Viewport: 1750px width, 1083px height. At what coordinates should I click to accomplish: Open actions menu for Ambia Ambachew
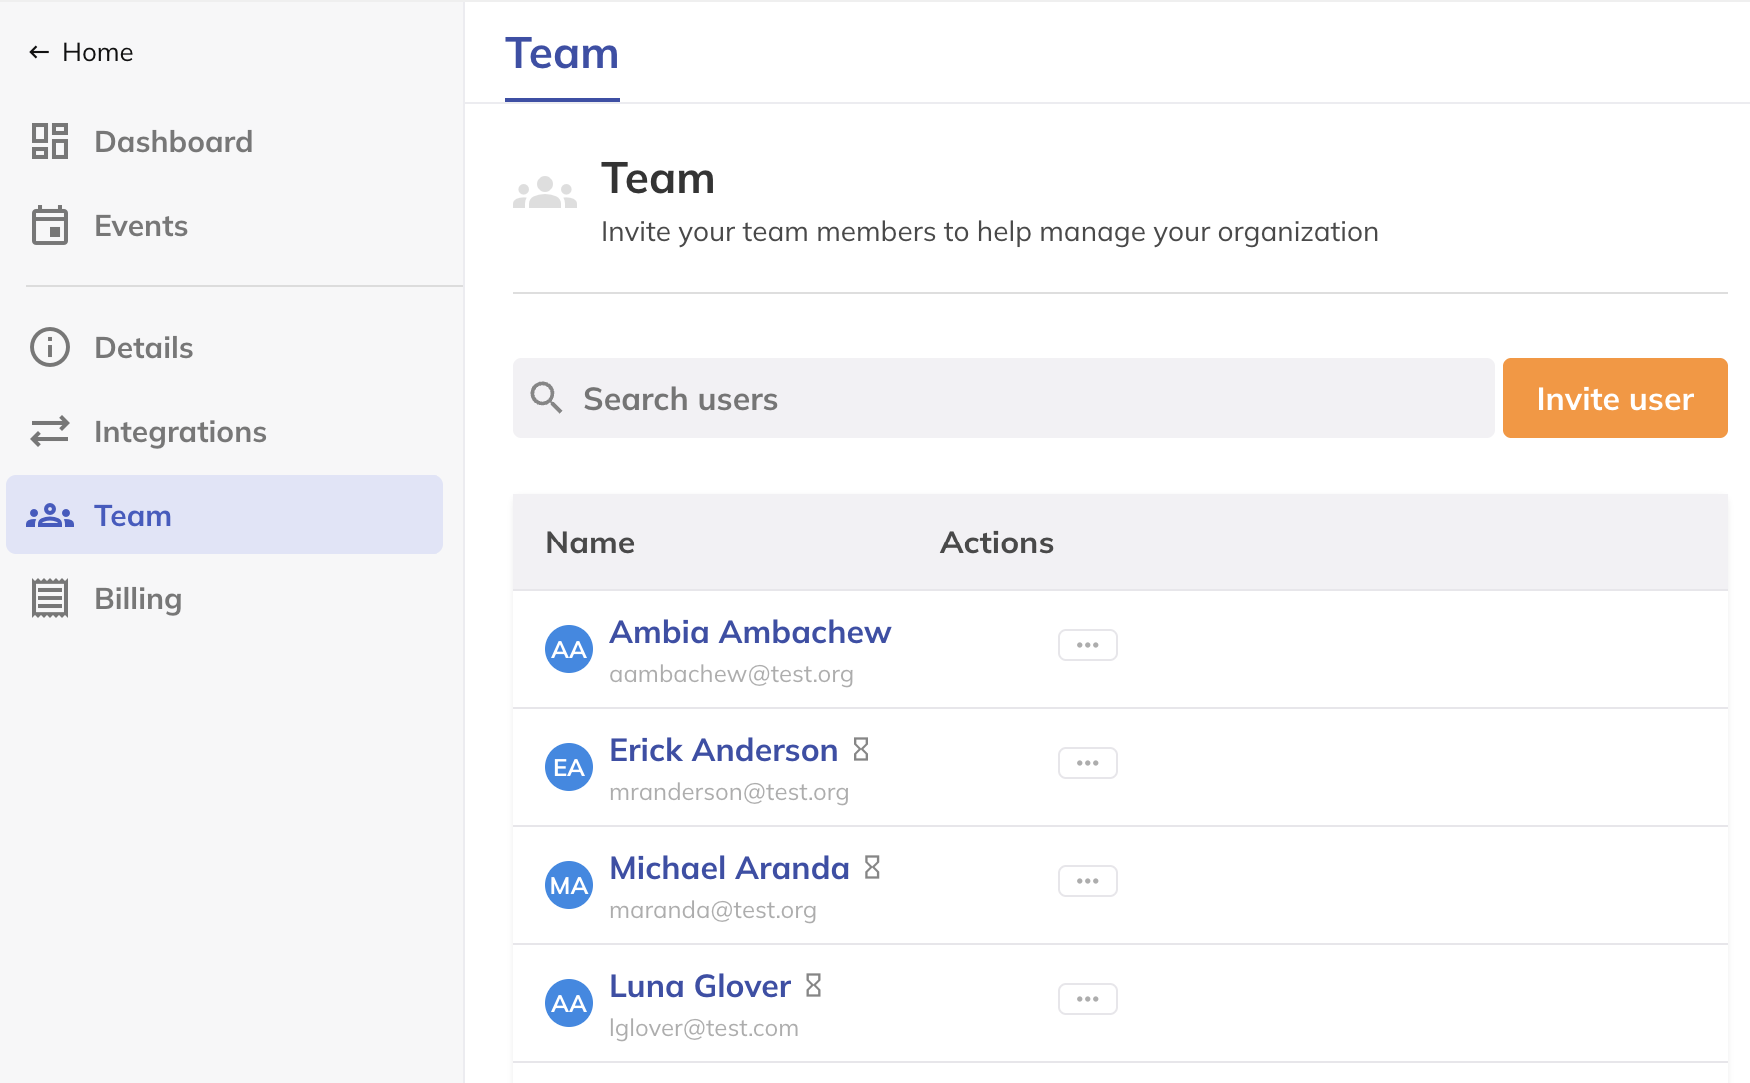click(1088, 645)
